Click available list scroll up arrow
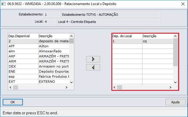The width and height of the screenshot is (188, 117). [72, 36]
